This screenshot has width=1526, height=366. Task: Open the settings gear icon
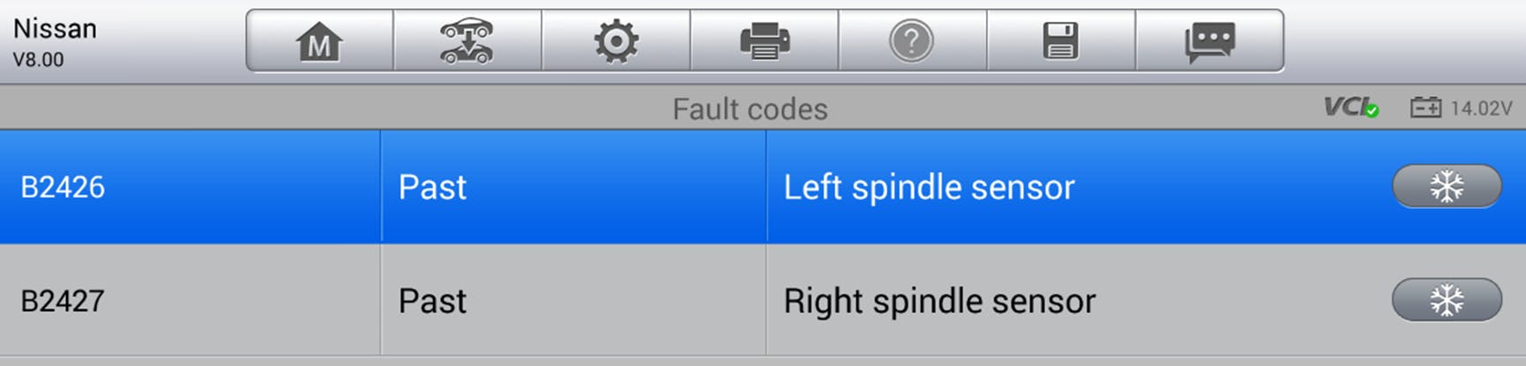tap(616, 41)
